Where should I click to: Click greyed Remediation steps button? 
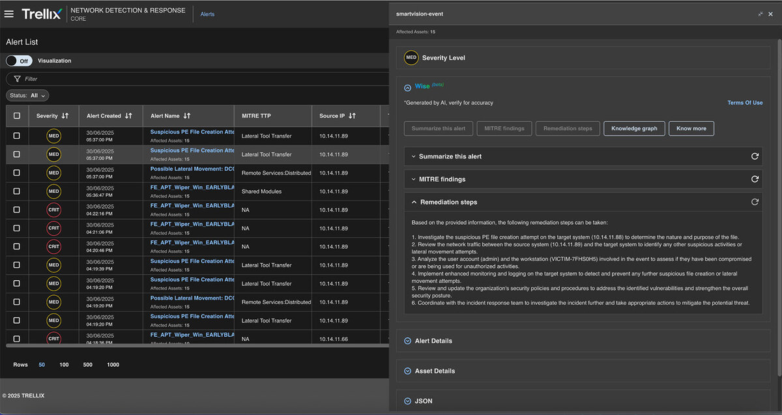pyautogui.click(x=568, y=128)
